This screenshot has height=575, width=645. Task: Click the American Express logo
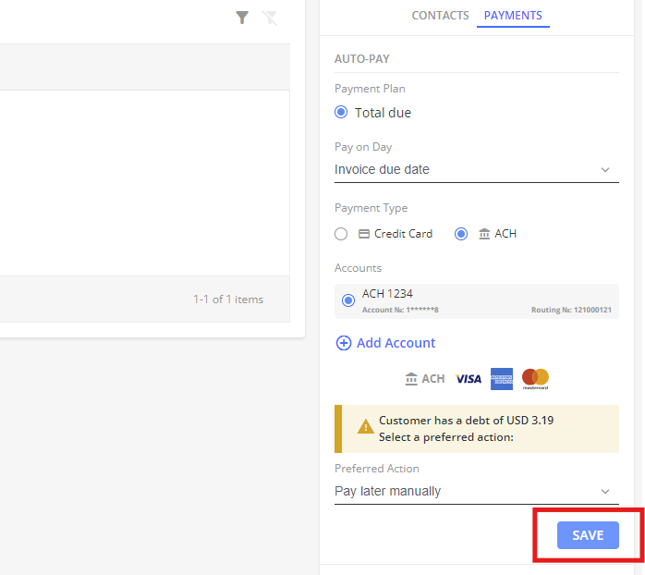coord(502,378)
